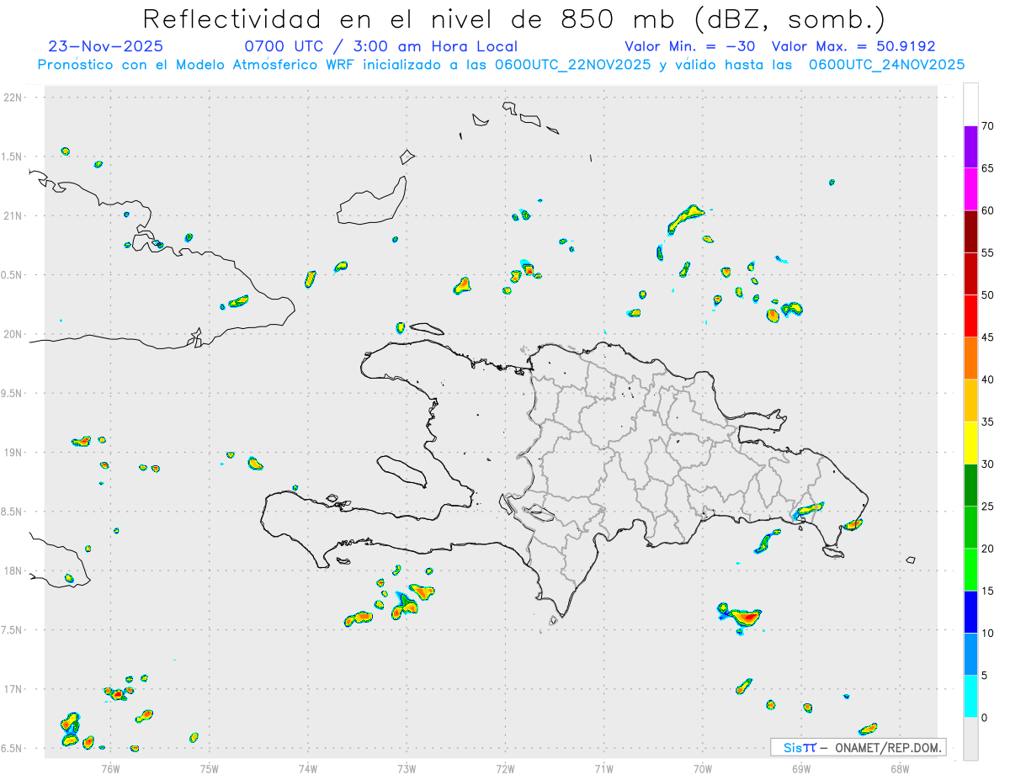Click the '76W' longitude axis label

(110, 768)
